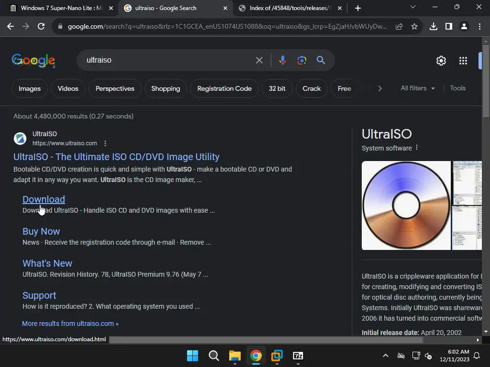Screen dimensions: 490x367
Task: Click the vertical page scrollbar
Action: coord(486,81)
